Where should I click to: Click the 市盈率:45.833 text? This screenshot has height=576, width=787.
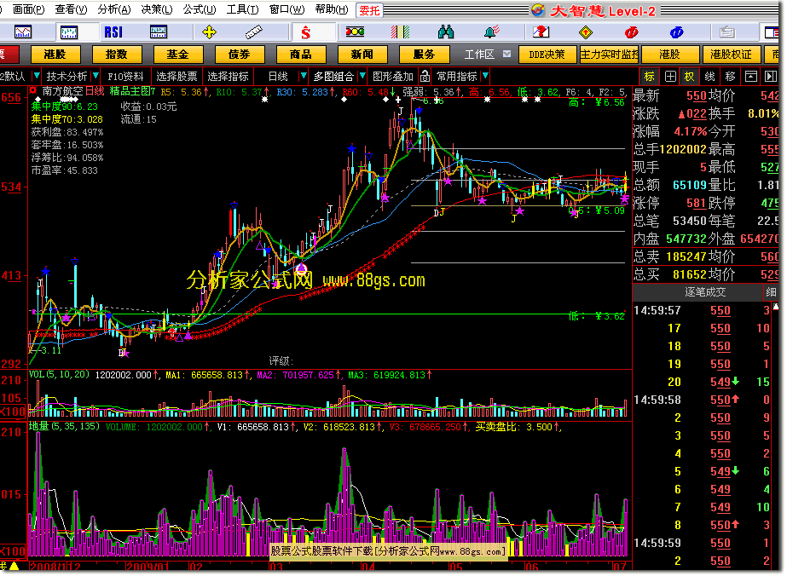tap(64, 170)
